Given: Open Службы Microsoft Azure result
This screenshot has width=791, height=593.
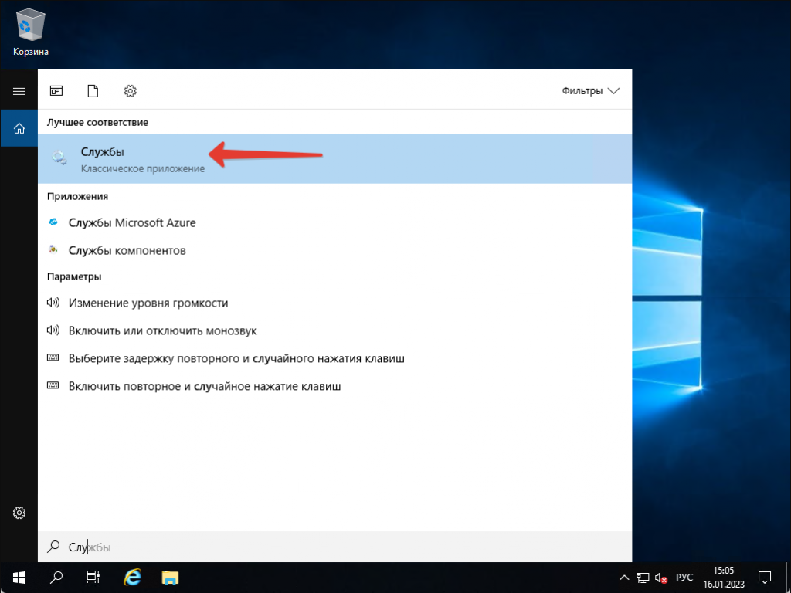Looking at the screenshot, I should coord(335,222).
